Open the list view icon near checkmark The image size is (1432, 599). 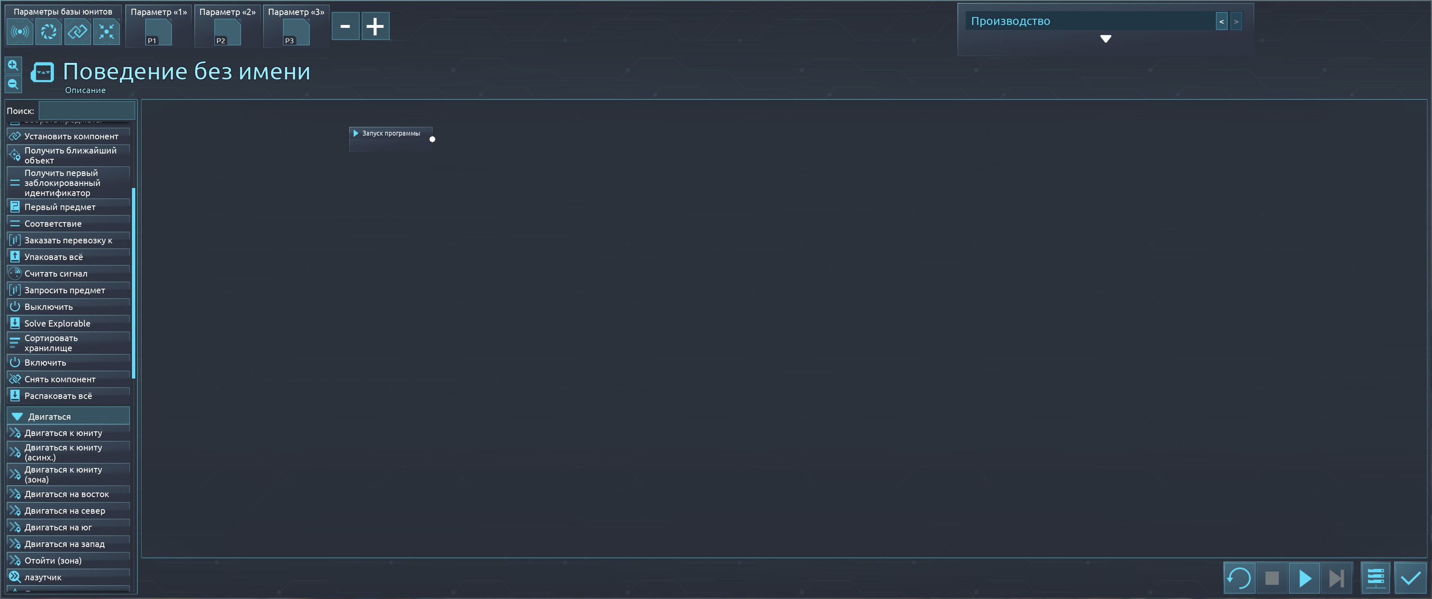click(x=1376, y=578)
